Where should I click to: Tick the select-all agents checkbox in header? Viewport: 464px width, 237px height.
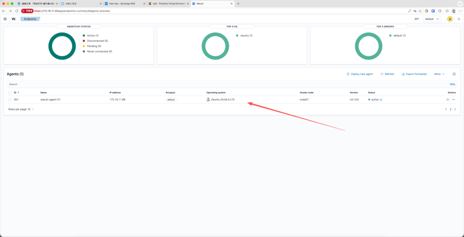click(10, 93)
